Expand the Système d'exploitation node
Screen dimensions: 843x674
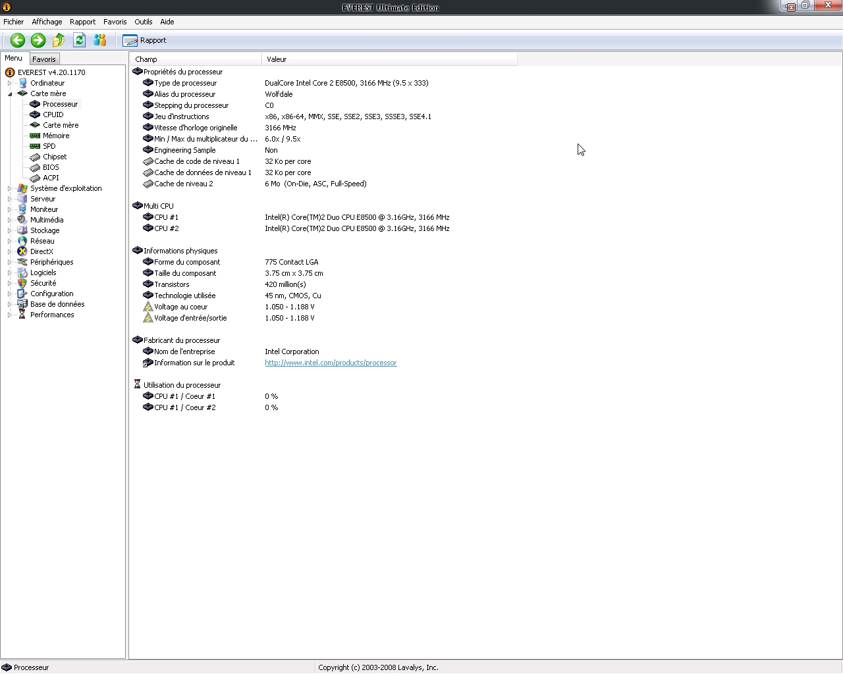point(10,188)
